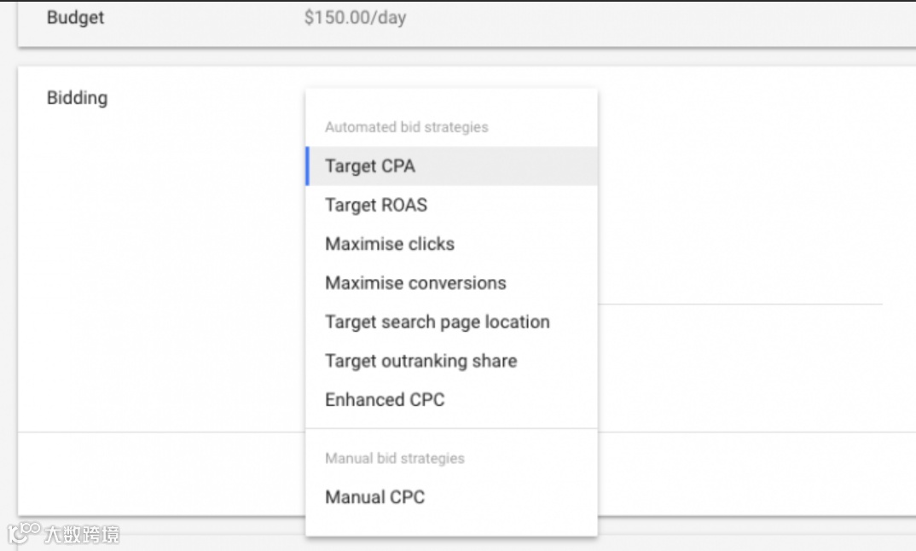
Task: Select Target outranking share option
Action: pos(420,361)
